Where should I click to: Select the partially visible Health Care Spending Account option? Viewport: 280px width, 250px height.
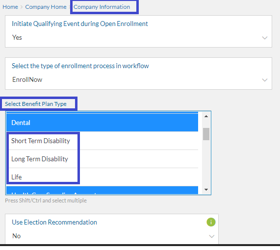coord(102,190)
